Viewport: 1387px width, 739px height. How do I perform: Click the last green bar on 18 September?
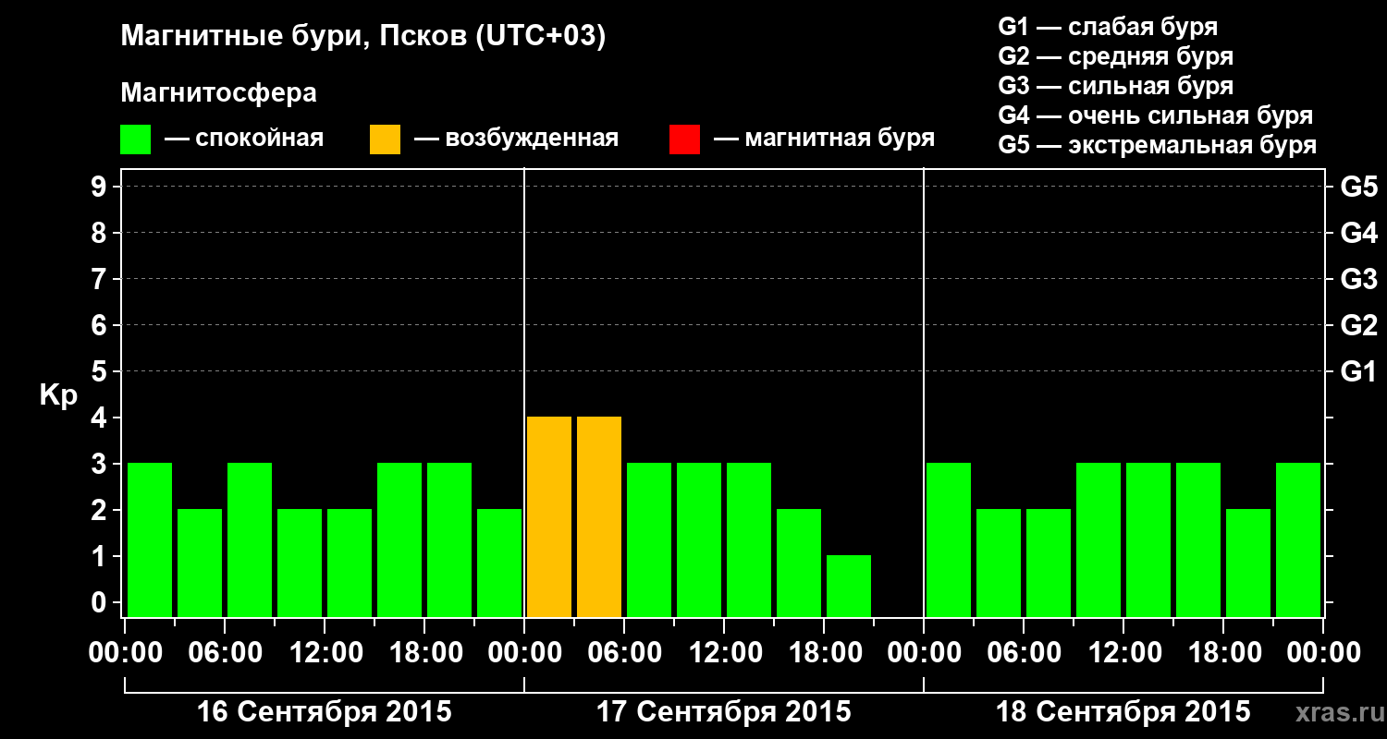coord(1298,539)
